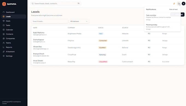
Task: Open the Teams sidebar icon
Action: [x=4, y=43]
